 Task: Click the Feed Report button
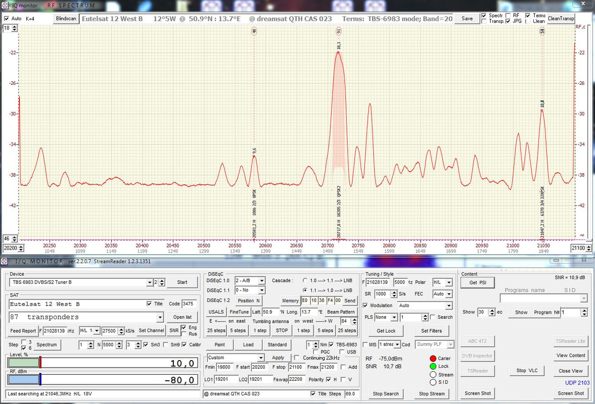pos(23,331)
